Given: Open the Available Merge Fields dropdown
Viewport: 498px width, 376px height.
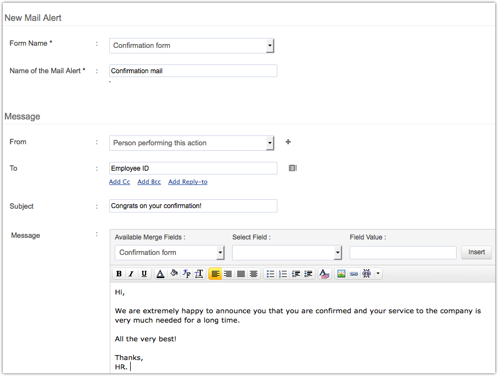Looking at the screenshot, I should pos(220,253).
